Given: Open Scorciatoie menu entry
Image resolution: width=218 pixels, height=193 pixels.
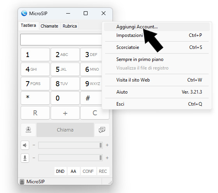Looking at the screenshot, I should [157, 47].
